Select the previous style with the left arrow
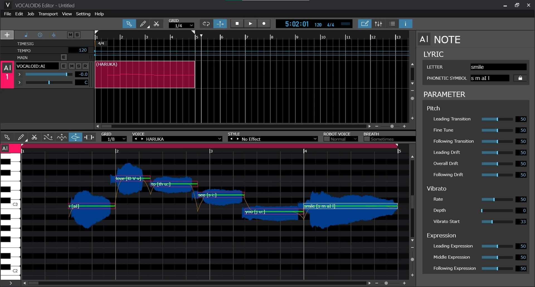 [231, 139]
